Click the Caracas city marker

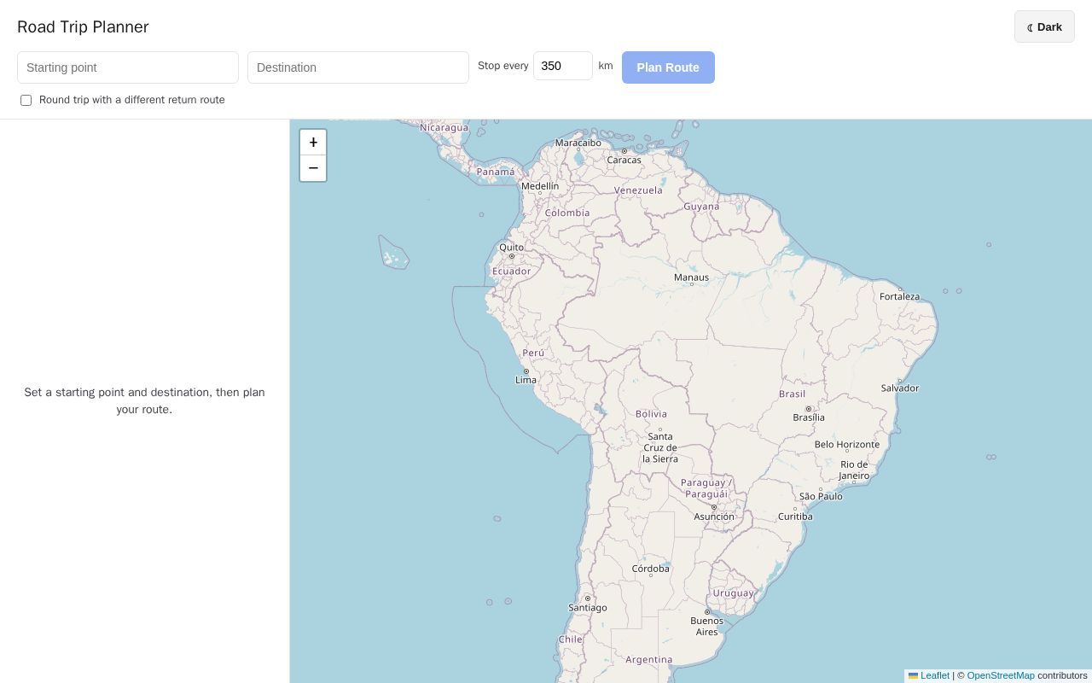coord(624,151)
